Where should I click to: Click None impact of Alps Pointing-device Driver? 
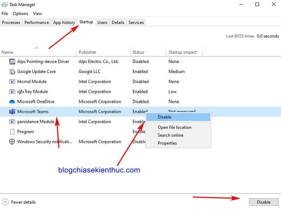tap(174, 61)
